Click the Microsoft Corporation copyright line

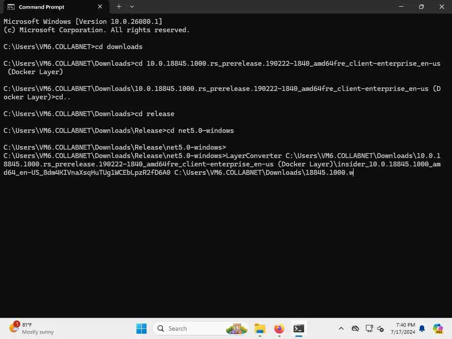[96, 30]
